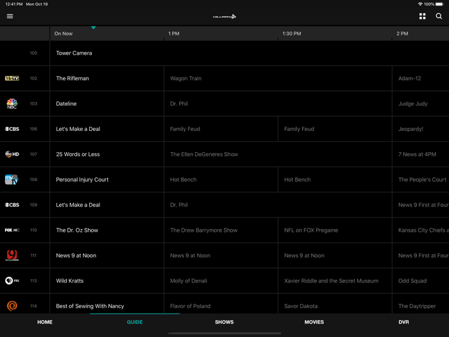
Task: Open 1:30 PM Family Feud listing
Action: point(335,129)
